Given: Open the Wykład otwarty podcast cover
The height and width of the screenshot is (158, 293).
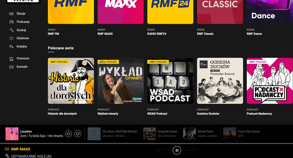Looking at the screenshot, I should pos(120,81).
